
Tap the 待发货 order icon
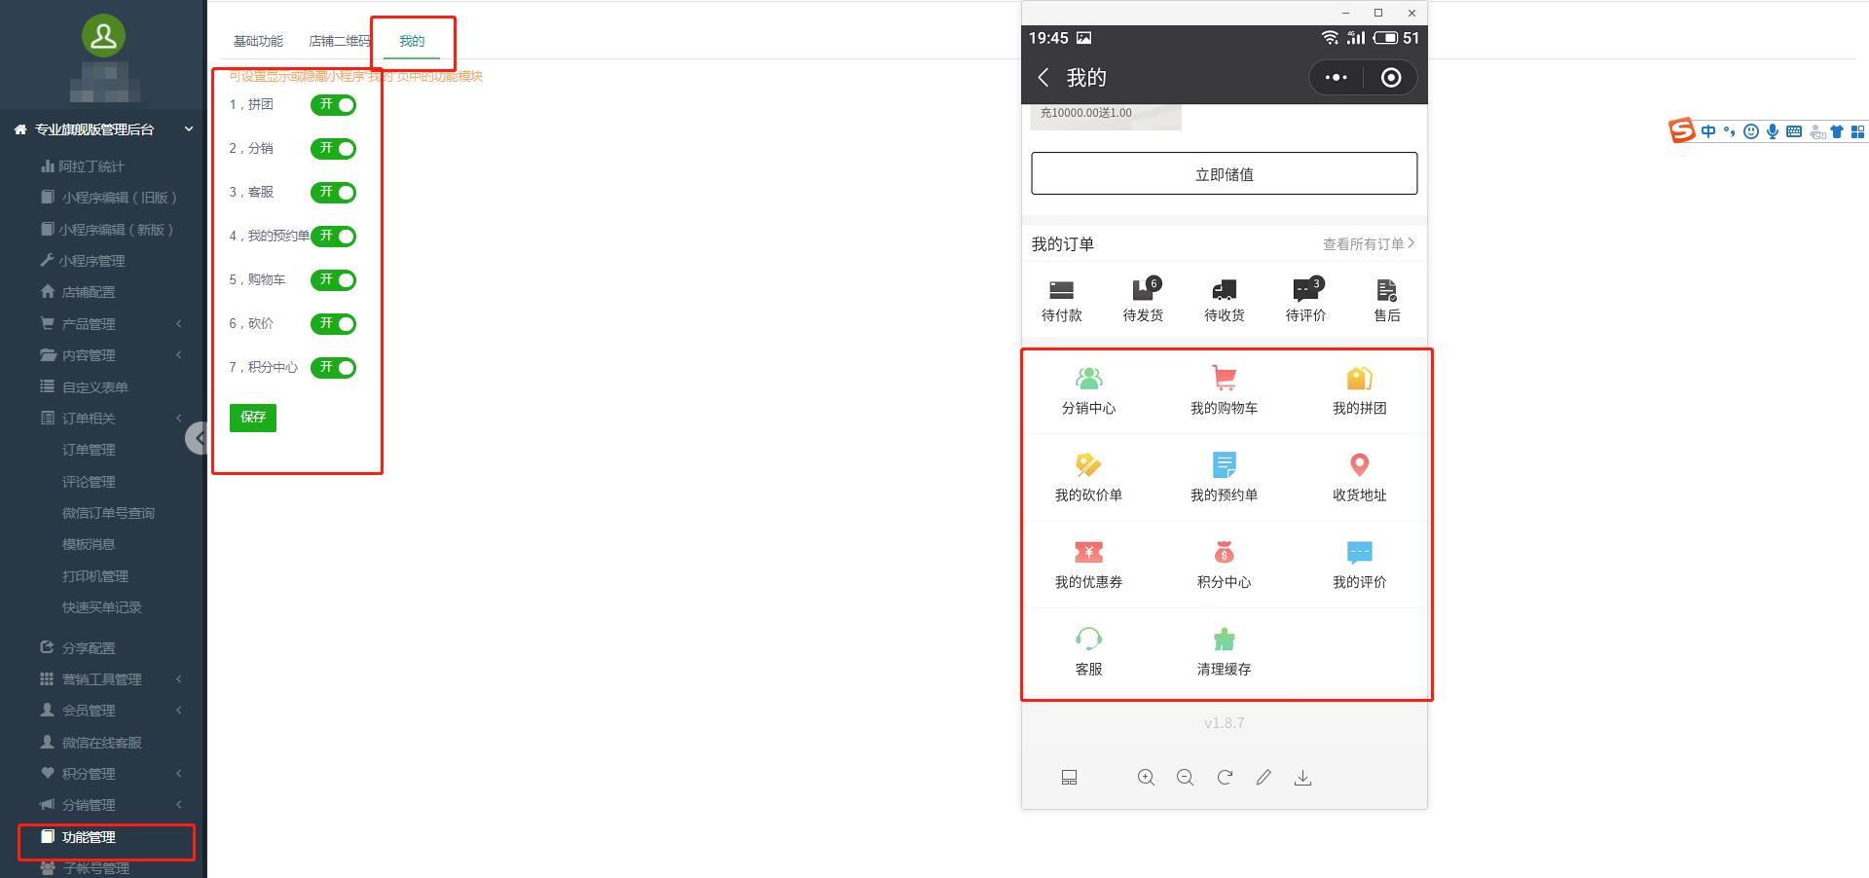coord(1143,290)
